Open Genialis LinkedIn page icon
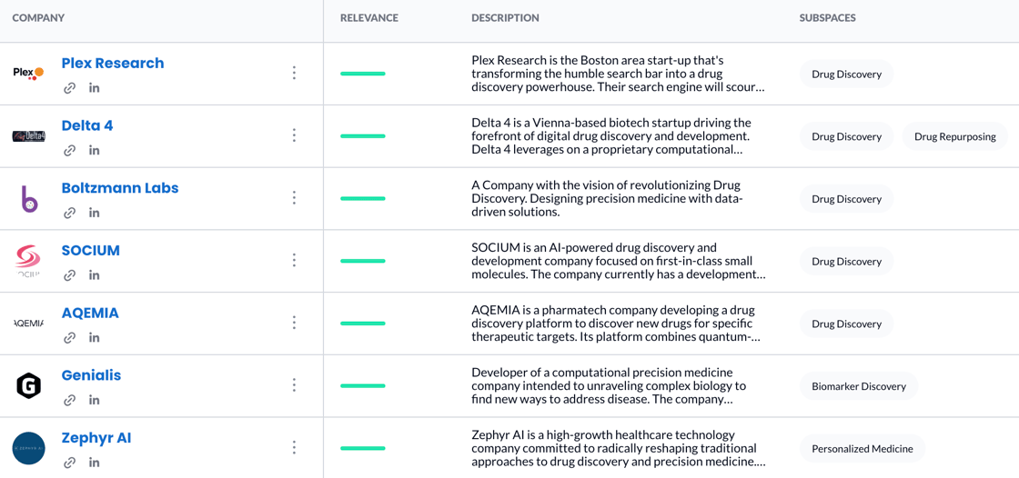Image resolution: width=1019 pixels, height=478 pixels. point(95,400)
